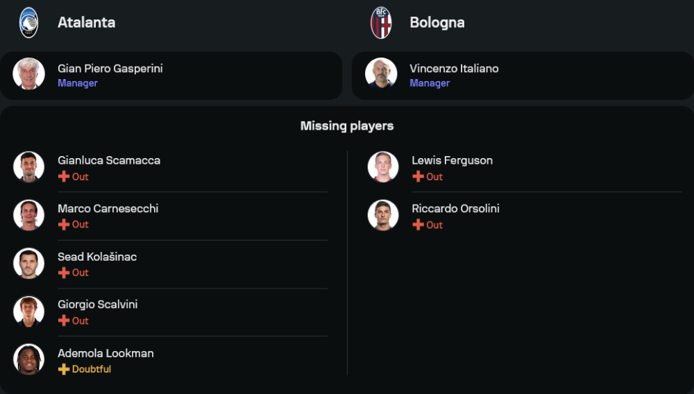
Task: Select Gianluca Scamacca's player photo
Action: (x=28, y=166)
